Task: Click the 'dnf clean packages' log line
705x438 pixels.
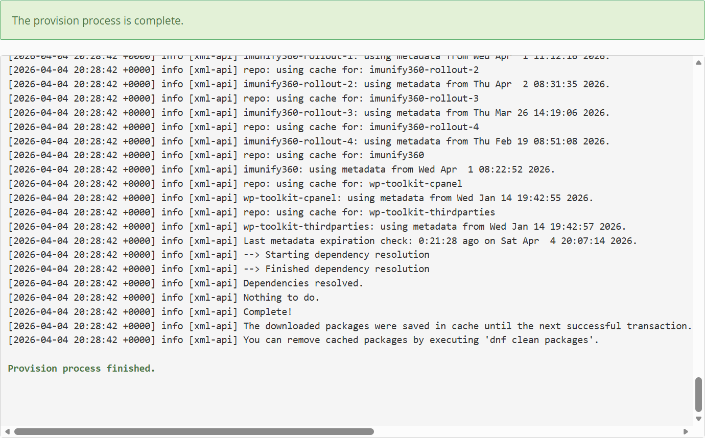Action: pos(420,340)
